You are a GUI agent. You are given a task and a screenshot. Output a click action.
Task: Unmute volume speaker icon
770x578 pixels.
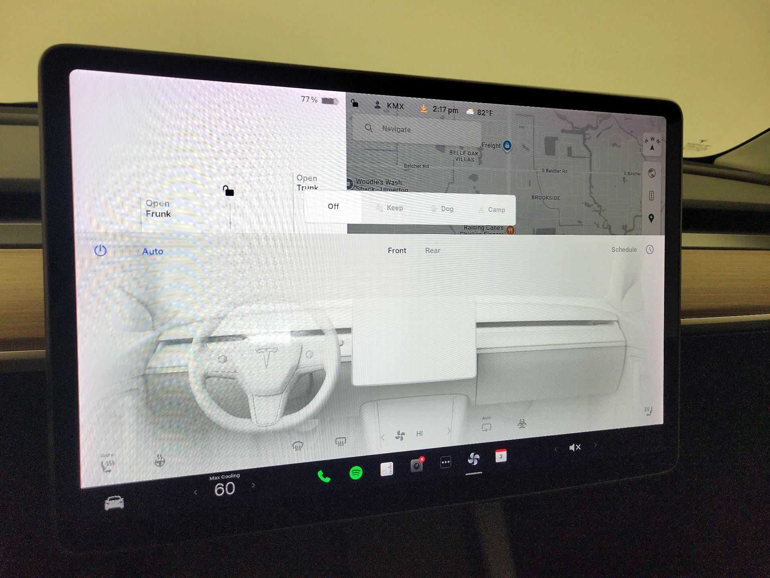click(x=575, y=448)
